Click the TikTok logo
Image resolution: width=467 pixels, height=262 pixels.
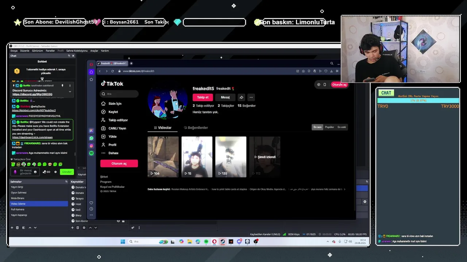coord(112,84)
